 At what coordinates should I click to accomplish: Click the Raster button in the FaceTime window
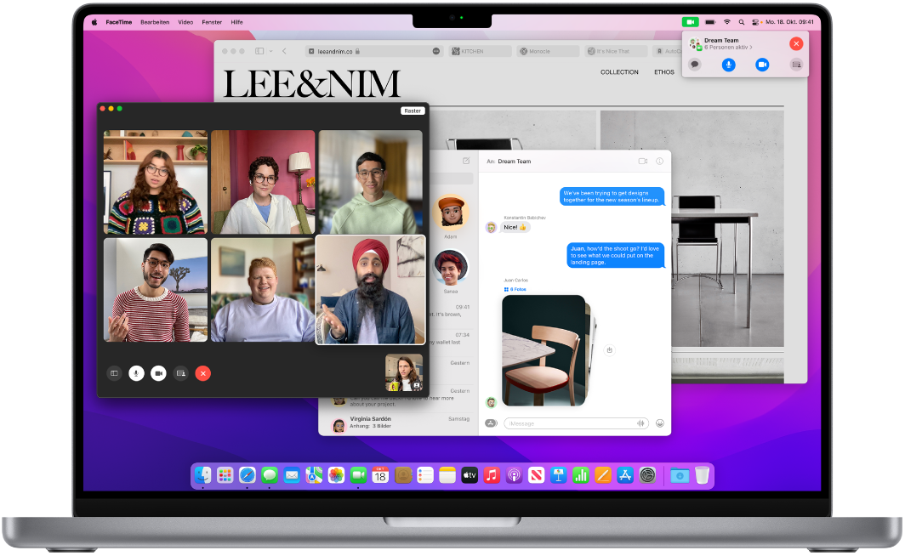pos(413,111)
